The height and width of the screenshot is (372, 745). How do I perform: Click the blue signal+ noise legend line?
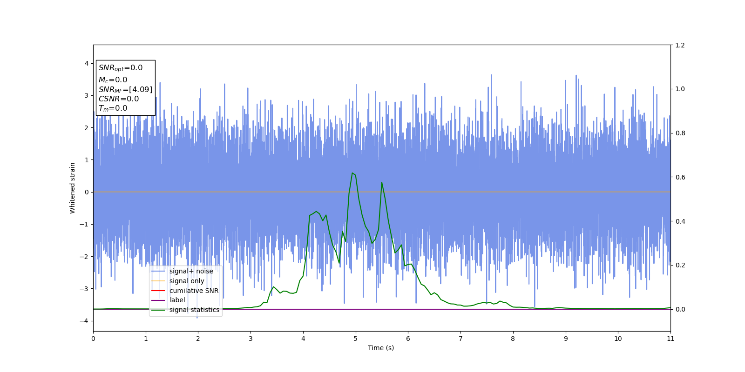click(158, 271)
